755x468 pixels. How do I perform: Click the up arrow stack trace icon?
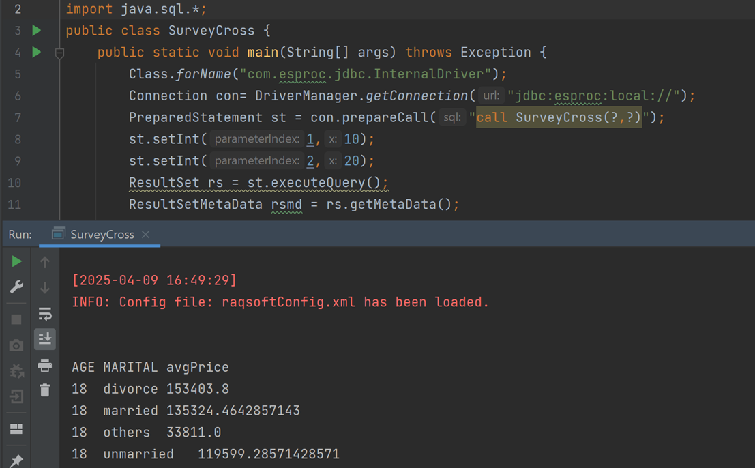coord(45,262)
